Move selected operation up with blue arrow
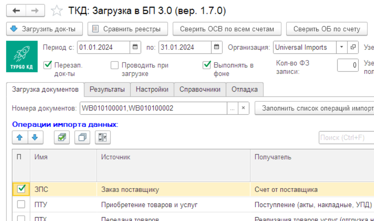Screen dimensions: 374x221 click(19, 137)
